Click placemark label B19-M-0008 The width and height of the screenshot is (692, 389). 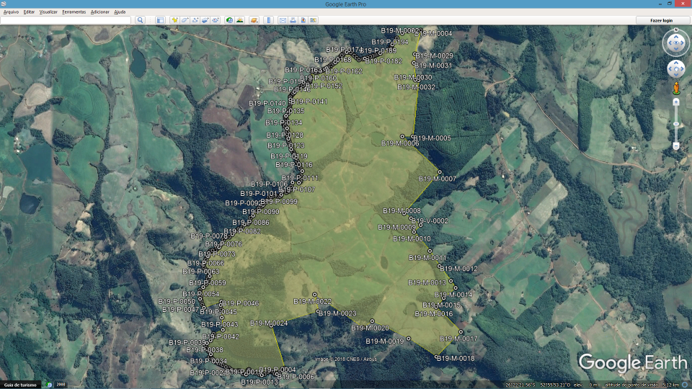(x=402, y=211)
